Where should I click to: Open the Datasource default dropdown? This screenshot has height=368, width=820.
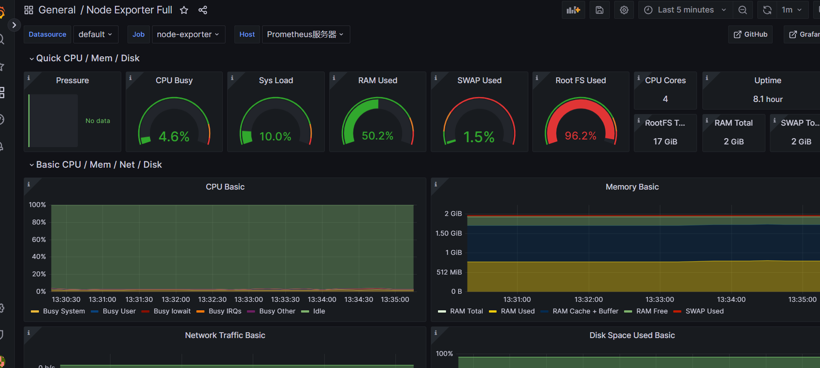tap(95, 34)
